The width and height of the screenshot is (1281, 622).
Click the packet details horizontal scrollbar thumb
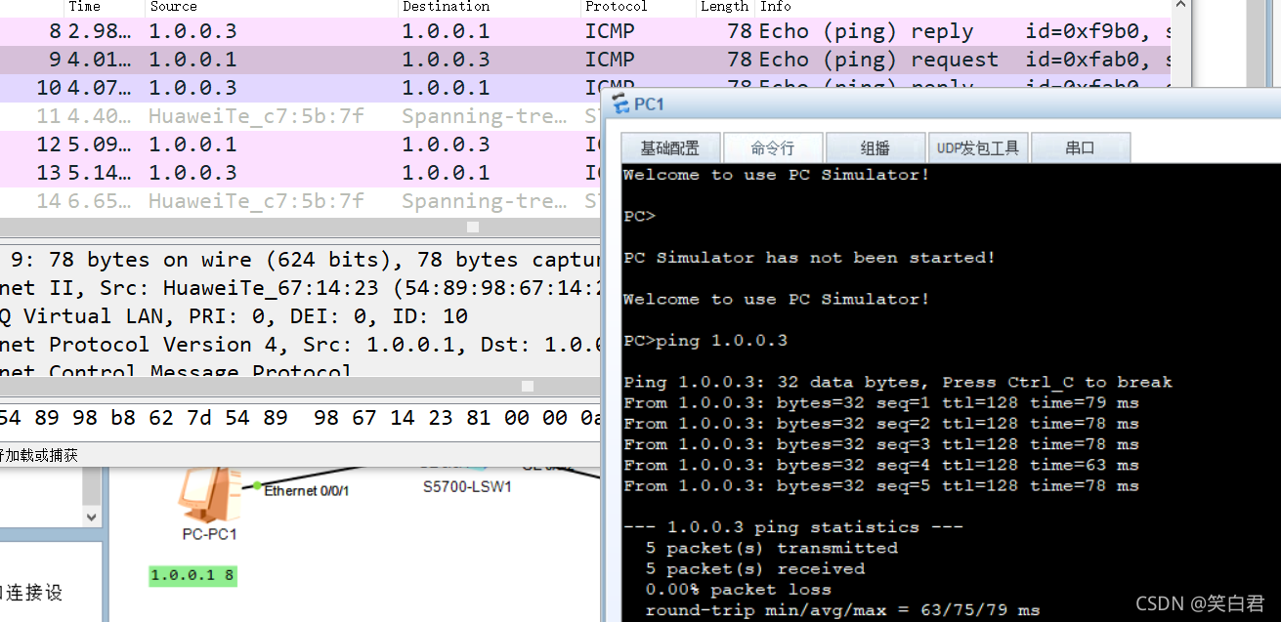pyautogui.click(x=529, y=388)
